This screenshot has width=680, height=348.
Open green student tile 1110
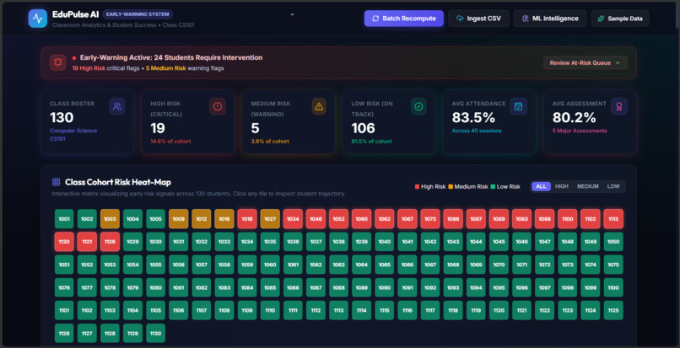[270, 310]
